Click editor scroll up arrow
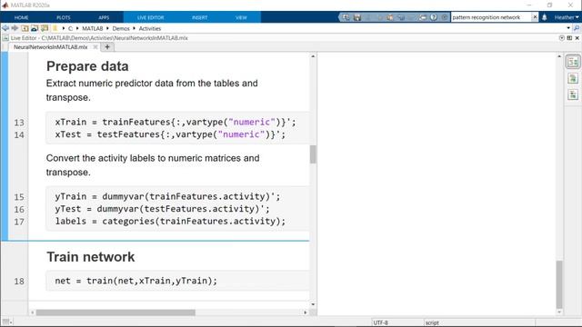Image resolution: width=582 pixels, height=327 pixels. pos(313,56)
